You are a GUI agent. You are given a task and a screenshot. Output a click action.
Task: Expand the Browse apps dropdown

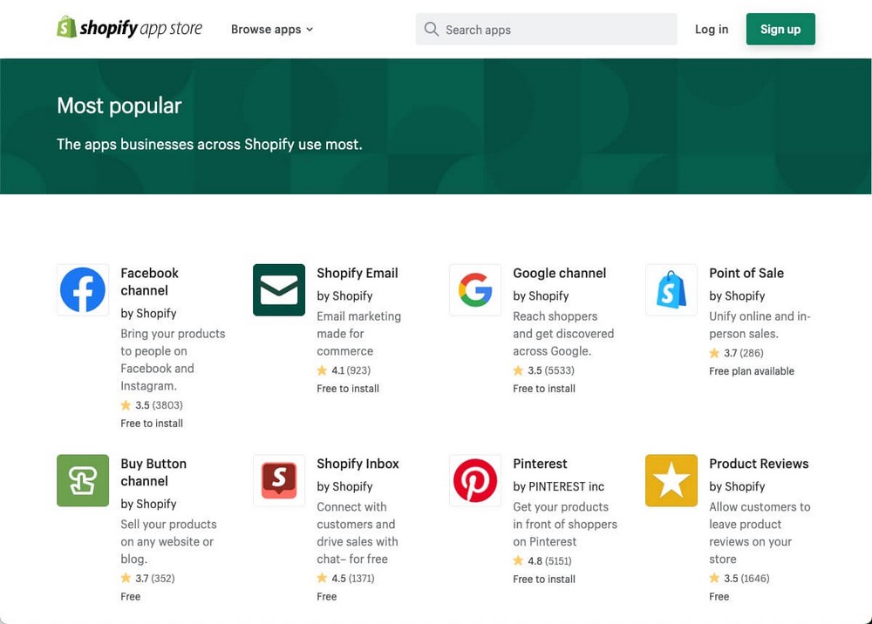272,30
